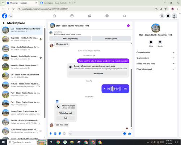Open More Options for the listing
The image size is (181, 145).
point(111,38)
